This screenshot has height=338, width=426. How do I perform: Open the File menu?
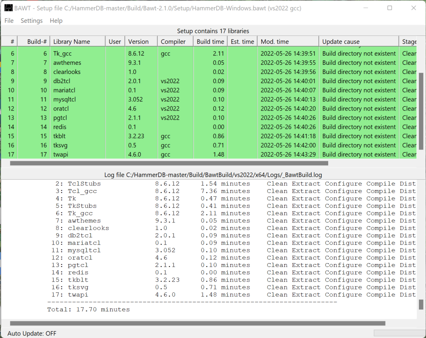pos(8,20)
